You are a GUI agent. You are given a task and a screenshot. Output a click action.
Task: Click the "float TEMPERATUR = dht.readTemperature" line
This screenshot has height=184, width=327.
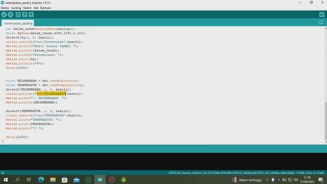(45, 85)
